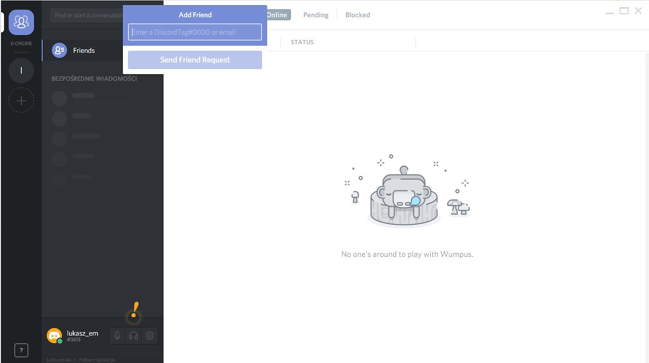
Task: Click the STATUS column header
Action: click(x=302, y=42)
